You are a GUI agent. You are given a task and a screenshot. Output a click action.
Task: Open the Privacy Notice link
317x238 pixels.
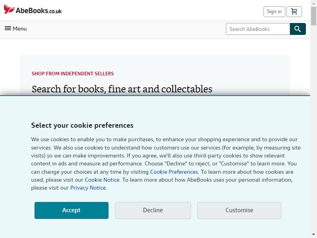[88, 188]
